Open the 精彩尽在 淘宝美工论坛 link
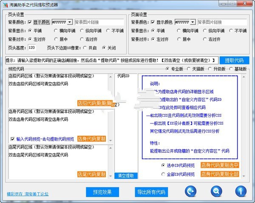The width and height of the screenshot is (255, 203). coord(28,194)
